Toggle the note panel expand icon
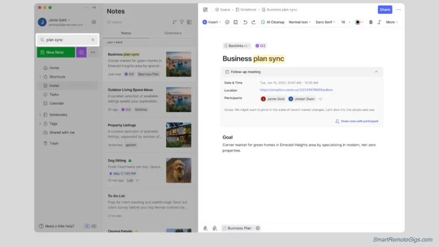This screenshot has width=439, height=247. pyautogui.click(x=205, y=9)
